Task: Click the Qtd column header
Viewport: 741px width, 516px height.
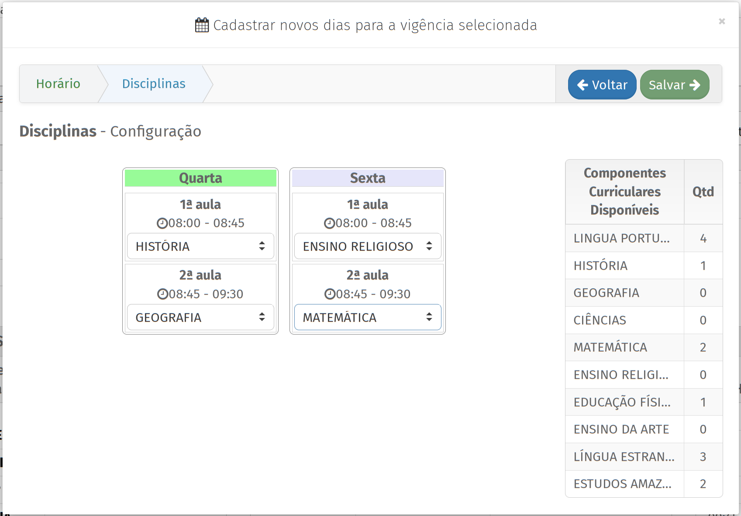Action: [x=703, y=192]
